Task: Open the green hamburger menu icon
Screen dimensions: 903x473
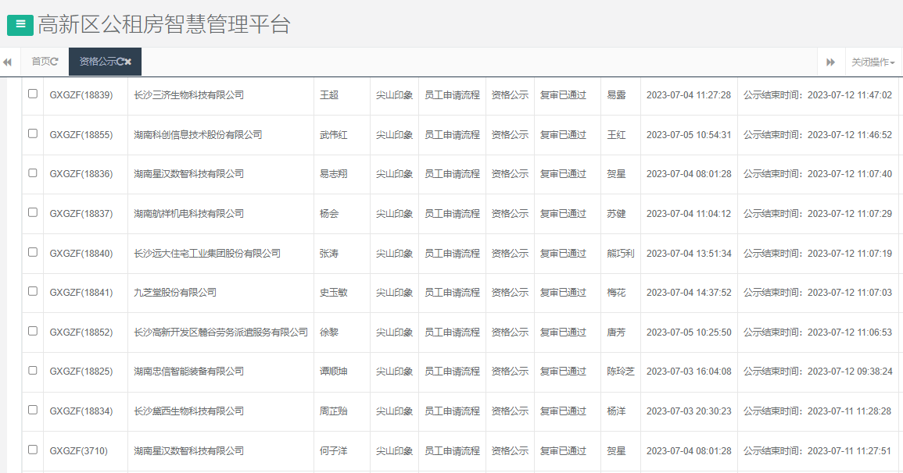Action: tap(19, 25)
